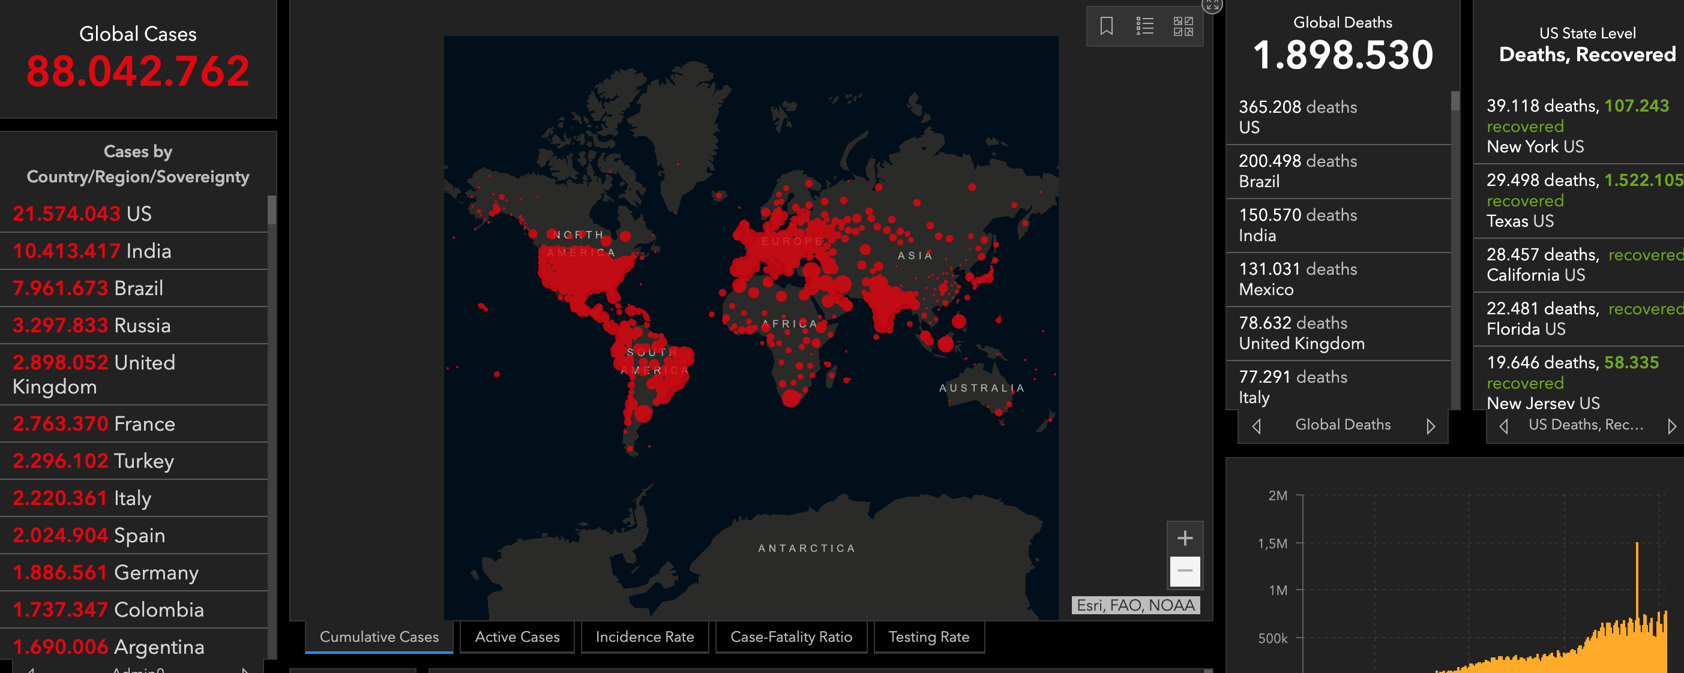Show next US Deaths, Recovered panel

(x=1671, y=426)
